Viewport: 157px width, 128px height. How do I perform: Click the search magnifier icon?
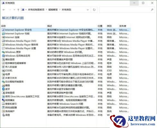click(152, 10)
